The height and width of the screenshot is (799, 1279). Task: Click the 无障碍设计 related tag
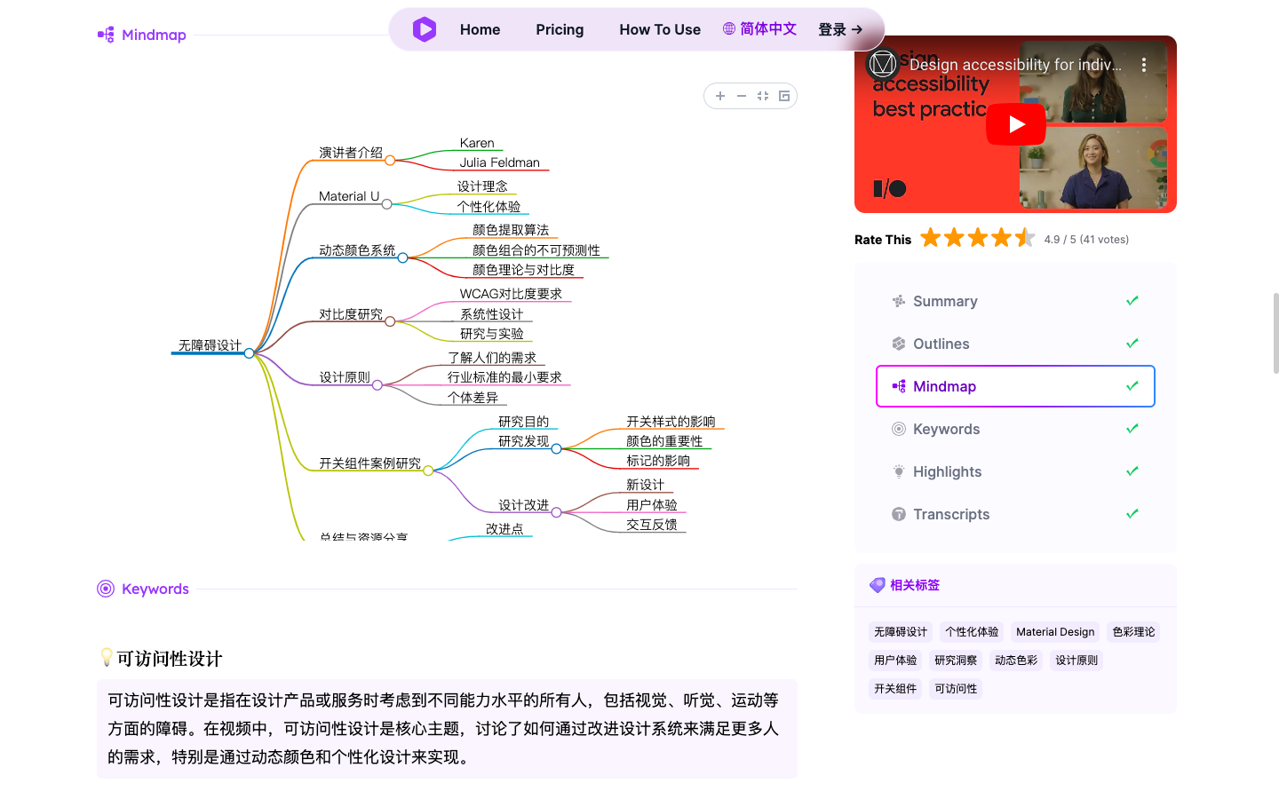pyautogui.click(x=900, y=632)
